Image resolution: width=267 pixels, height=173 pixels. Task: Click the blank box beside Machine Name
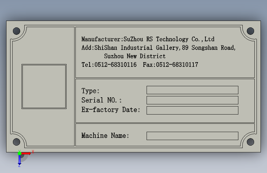coord(192,136)
